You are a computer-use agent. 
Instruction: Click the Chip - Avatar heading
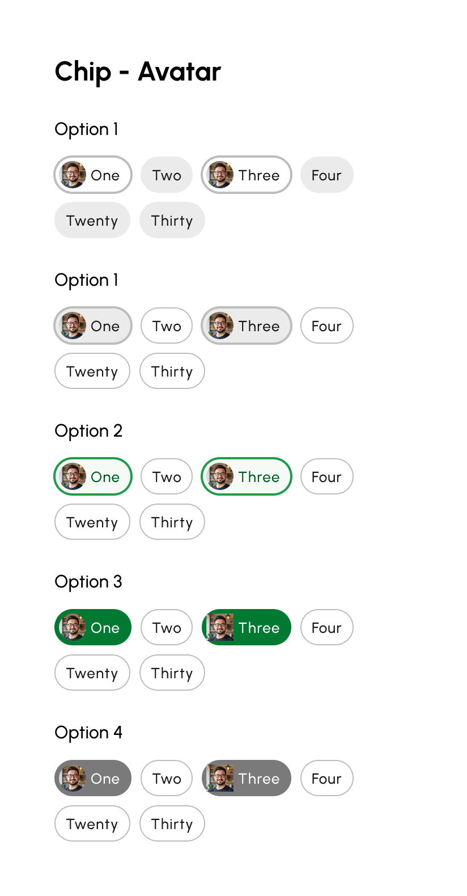click(138, 72)
